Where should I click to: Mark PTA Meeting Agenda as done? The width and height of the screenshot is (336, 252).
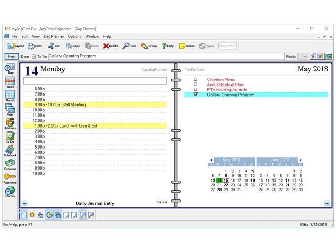point(196,90)
